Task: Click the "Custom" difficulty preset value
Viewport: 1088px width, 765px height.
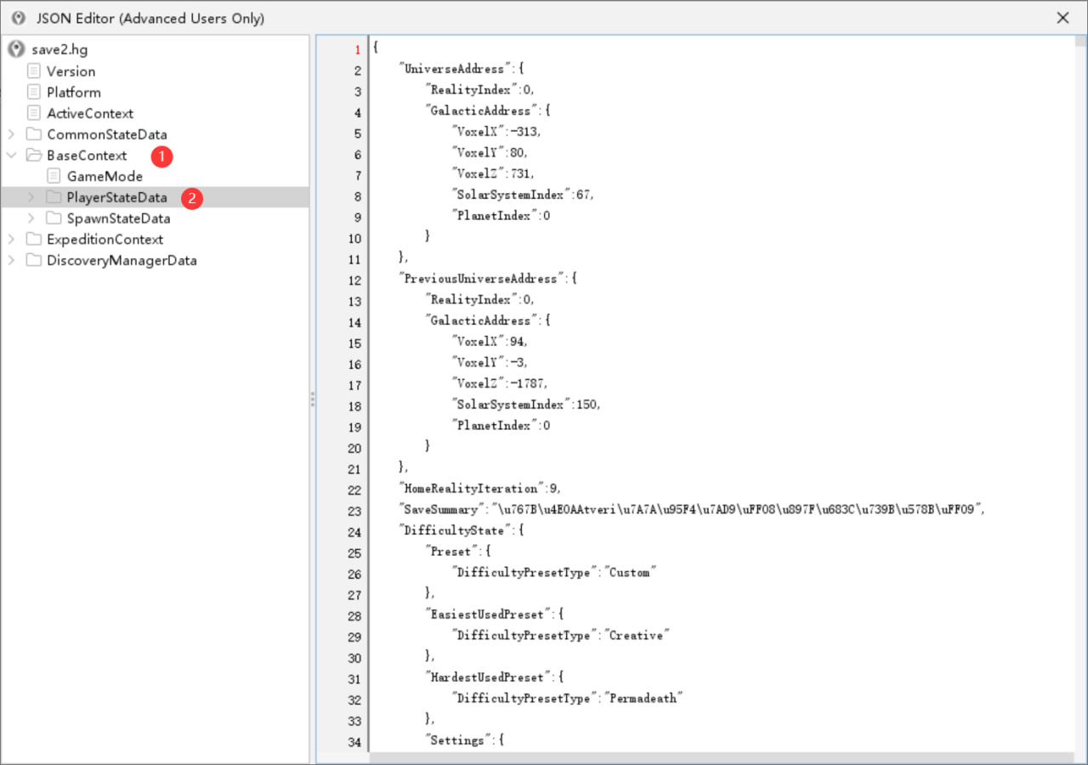Action: [632, 573]
